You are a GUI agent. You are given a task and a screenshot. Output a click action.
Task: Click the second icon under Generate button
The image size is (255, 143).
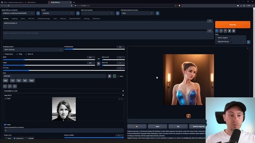click(221, 31)
